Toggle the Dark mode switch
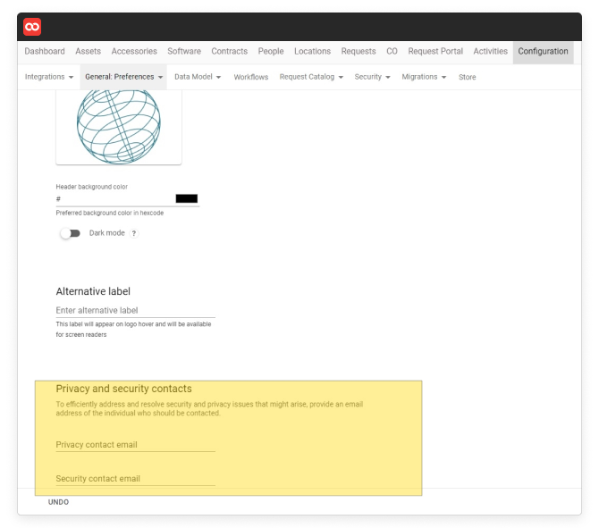The height and width of the screenshot is (528, 599). (71, 233)
